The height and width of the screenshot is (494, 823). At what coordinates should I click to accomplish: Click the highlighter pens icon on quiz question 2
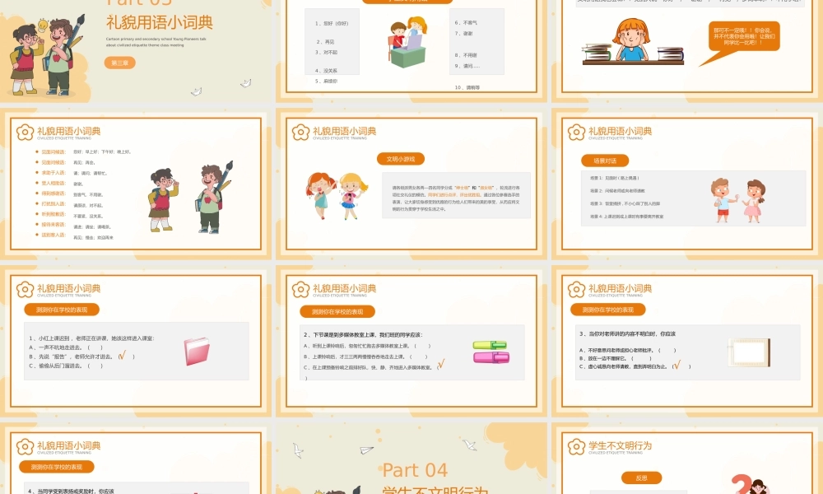491,352
